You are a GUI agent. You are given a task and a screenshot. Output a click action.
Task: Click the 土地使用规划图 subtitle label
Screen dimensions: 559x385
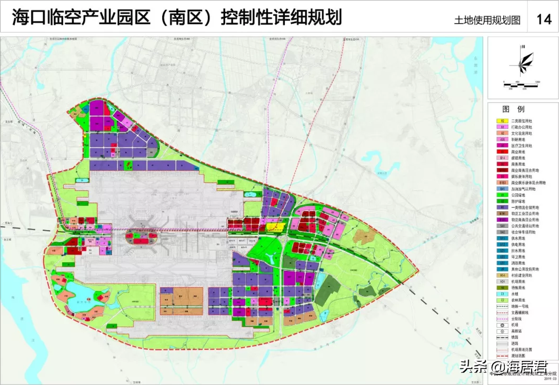(x=487, y=21)
